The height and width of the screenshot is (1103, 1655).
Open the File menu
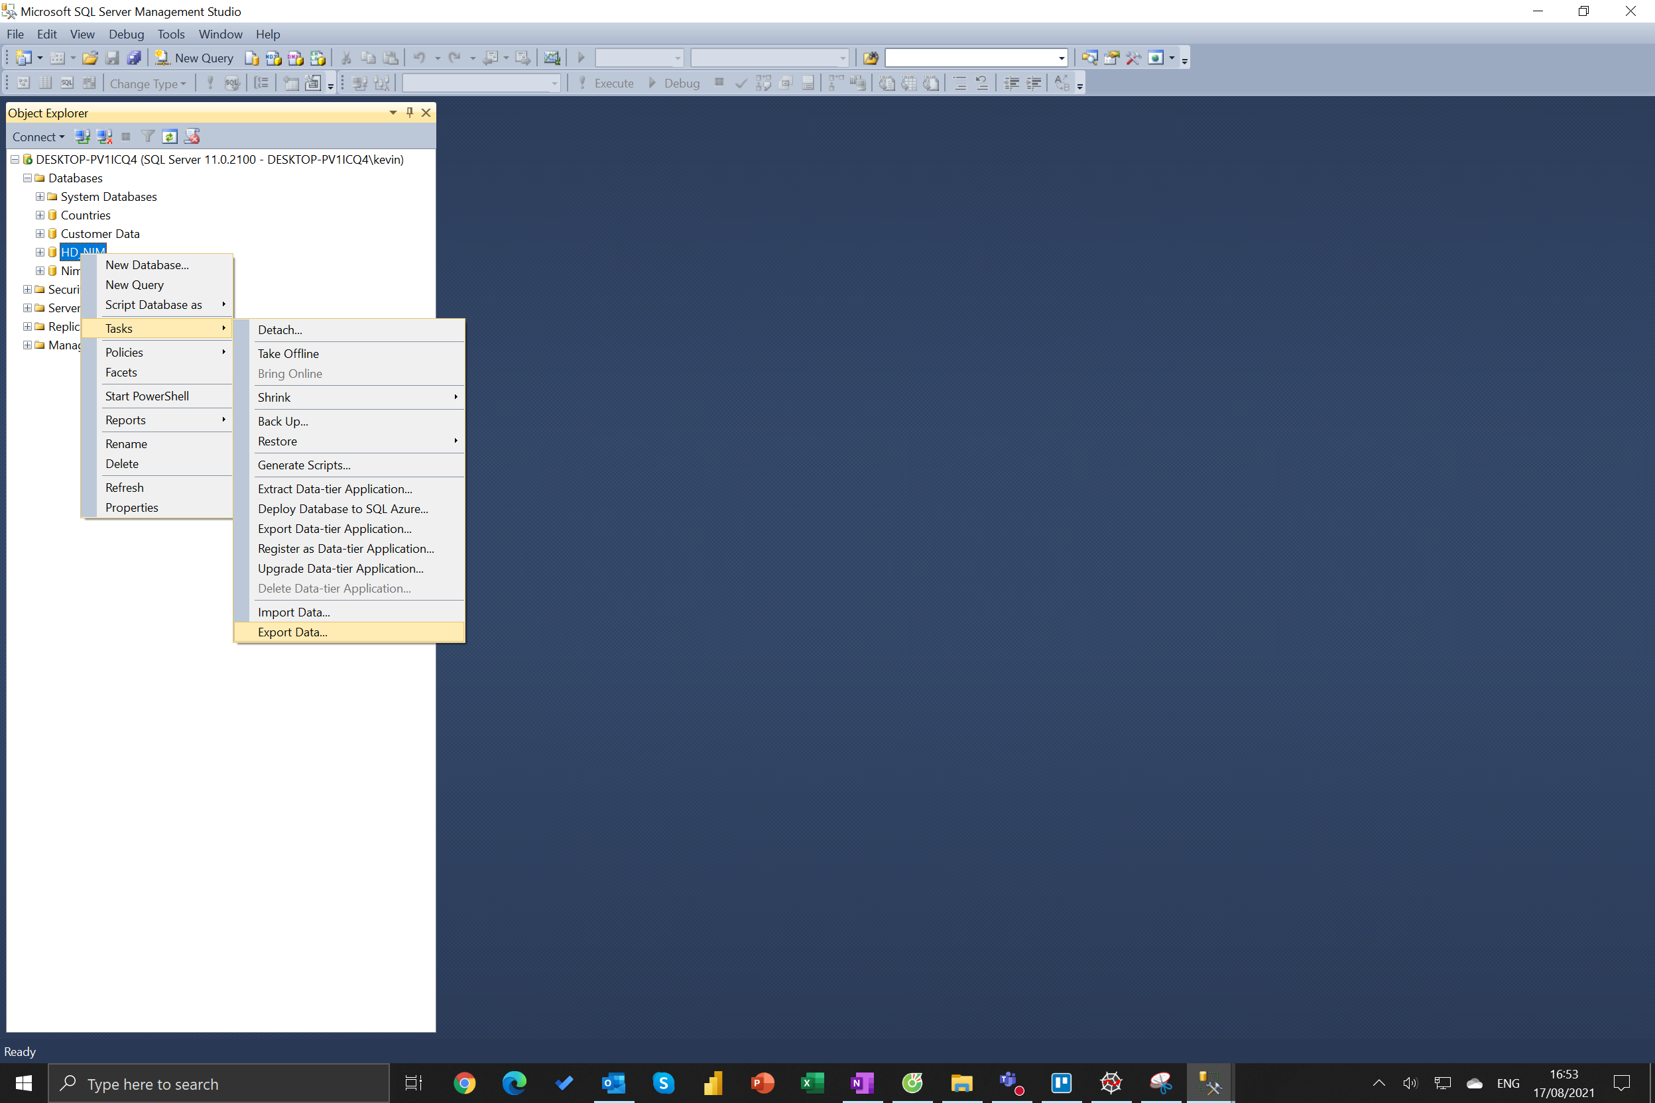pyautogui.click(x=15, y=34)
